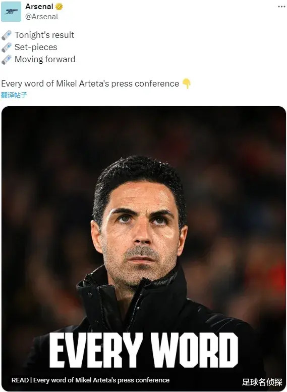Open the Mikel Arteta press conference image
287x392 pixels.
144,248
